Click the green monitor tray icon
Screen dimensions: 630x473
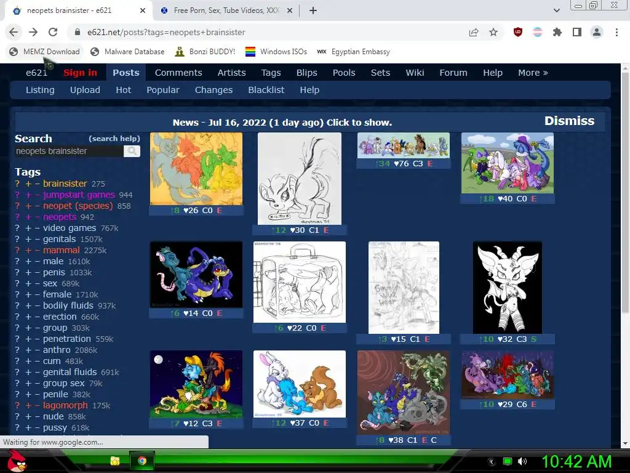point(508,461)
